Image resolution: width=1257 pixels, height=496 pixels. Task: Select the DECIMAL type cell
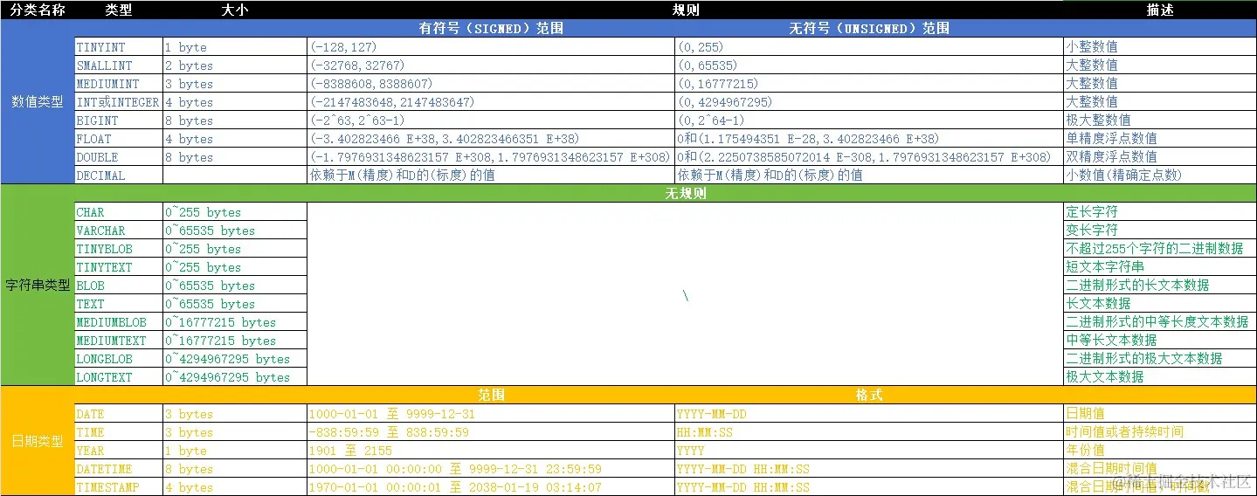click(x=119, y=175)
